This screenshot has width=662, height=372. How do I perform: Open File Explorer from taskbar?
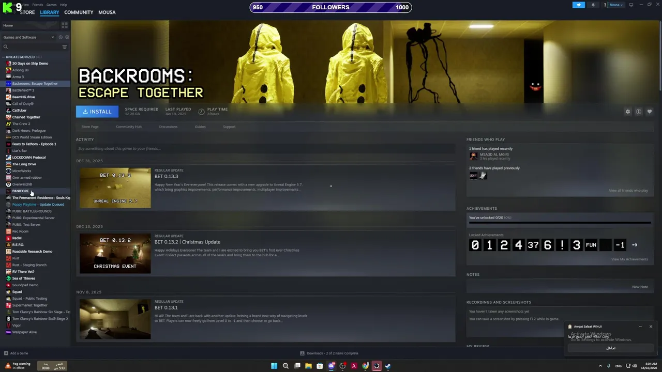[x=308, y=366]
